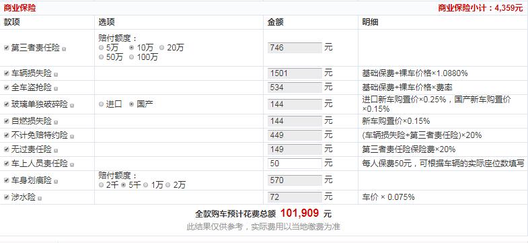Click the 第三者责任险 amount field 746
Image resolution: width=528 pixels, height=243 pixels.
point(295,48)
